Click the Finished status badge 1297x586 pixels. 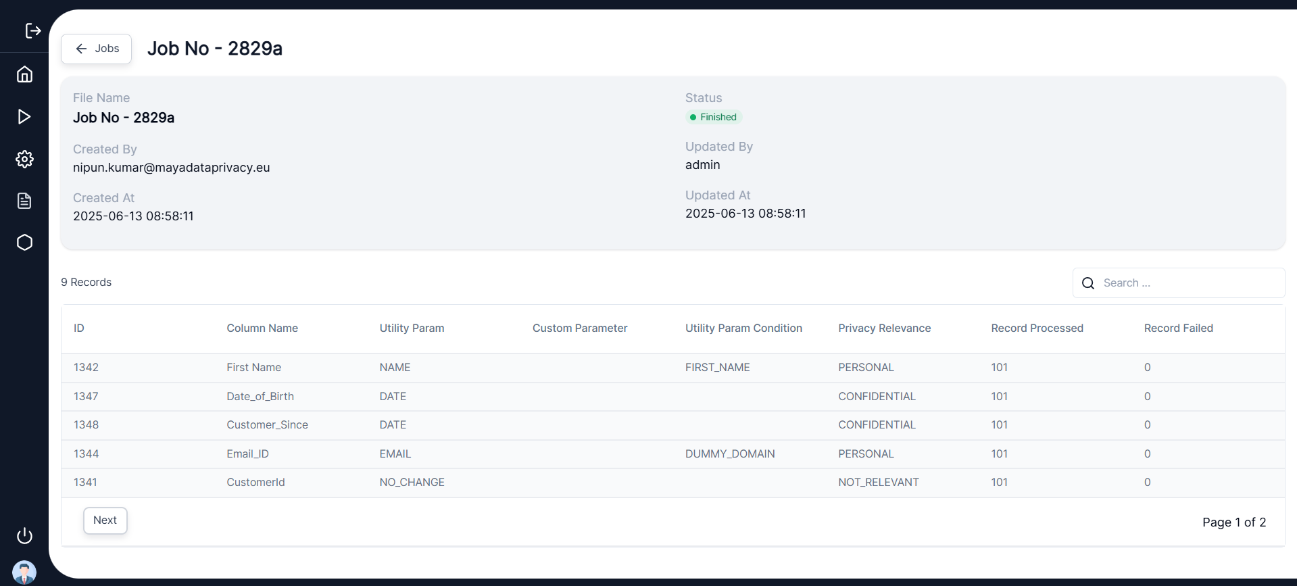tap(714, 118)
